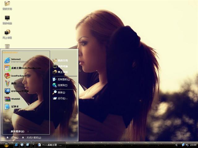The image size is (198, 148).
Task: Open the 我的文档 icon on the desktop
Action: click(x=7, y=6)
